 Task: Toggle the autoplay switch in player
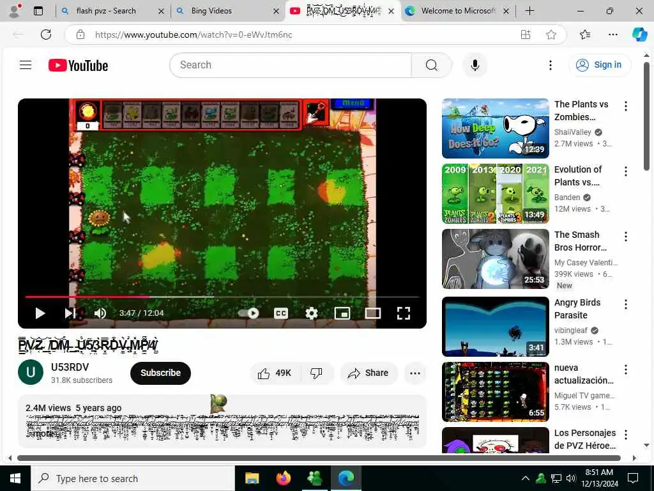pos(248,313)
